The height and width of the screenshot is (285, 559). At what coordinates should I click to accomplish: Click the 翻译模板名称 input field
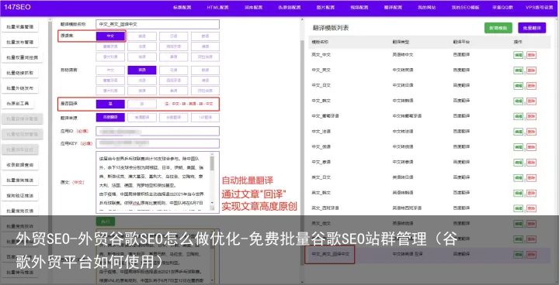(x=158, y=24)
